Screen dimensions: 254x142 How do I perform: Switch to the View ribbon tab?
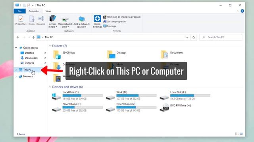click(x=48, y=11)
